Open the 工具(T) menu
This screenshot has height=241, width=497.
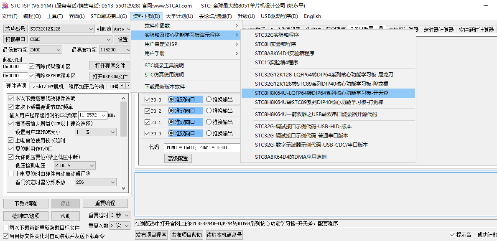click(x=55, y=16)
